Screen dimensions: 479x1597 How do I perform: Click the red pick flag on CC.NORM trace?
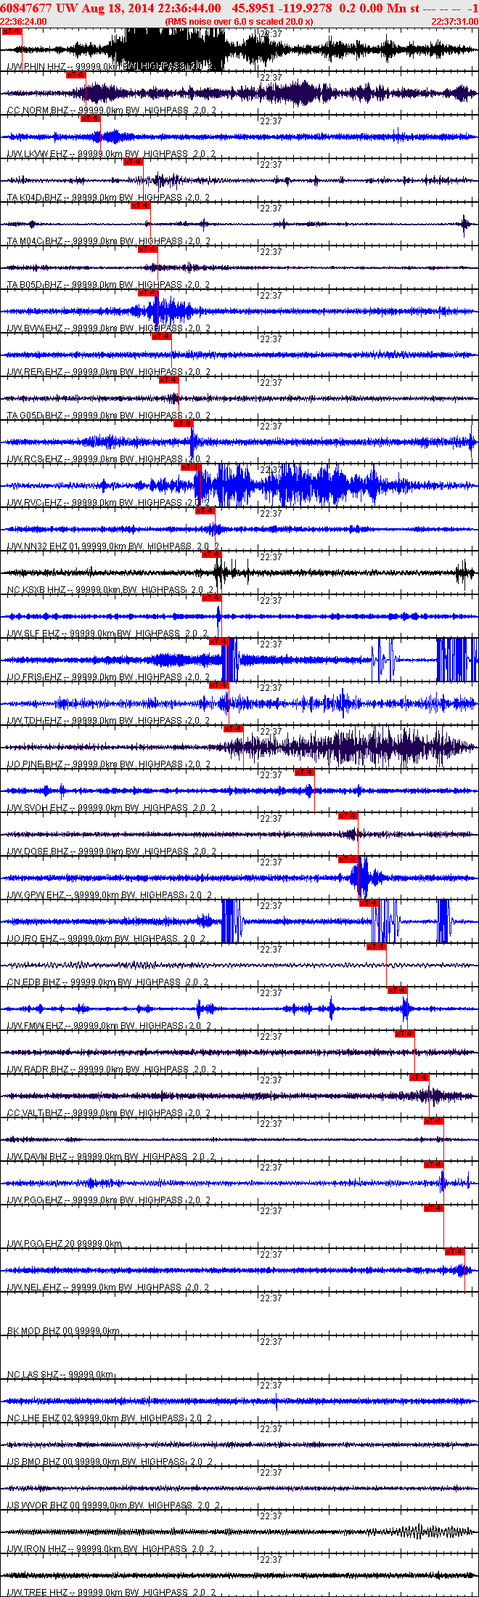click(76, 75)
